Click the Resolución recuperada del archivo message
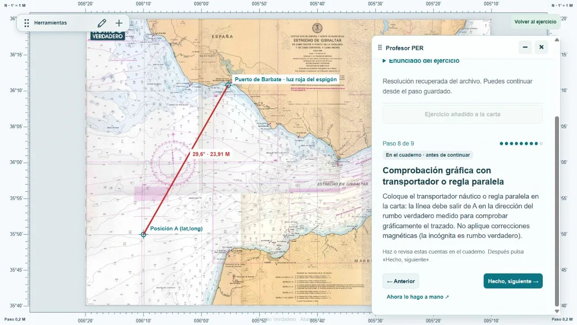Image resolution: width=577 pixels, height=325 pixels. (458, 86)
